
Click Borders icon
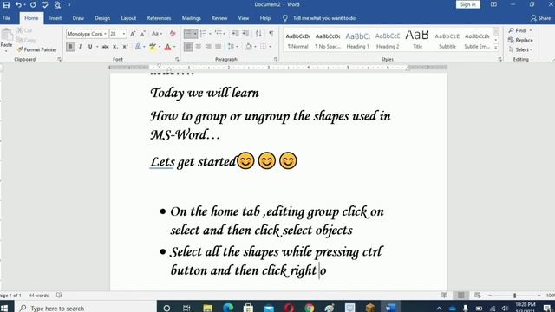tap(264, 47)
